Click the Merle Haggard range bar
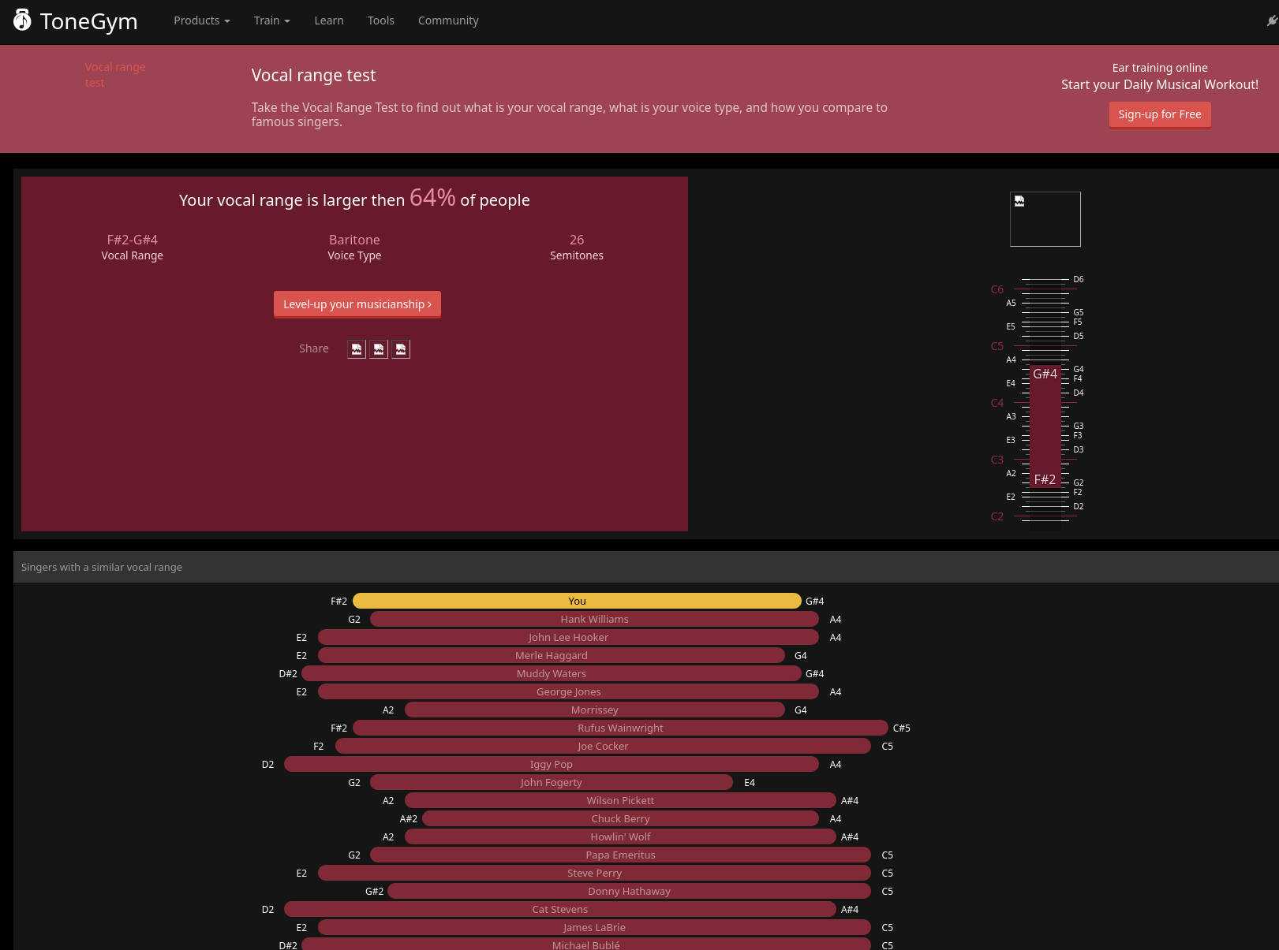Screen dimensions: 1279x950 tap(552, 655)
